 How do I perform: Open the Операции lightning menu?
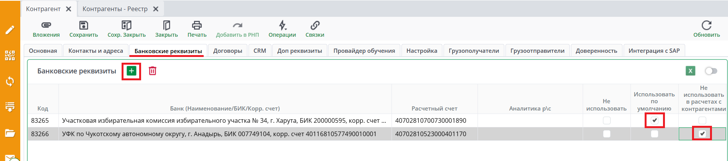click(282, 26)
